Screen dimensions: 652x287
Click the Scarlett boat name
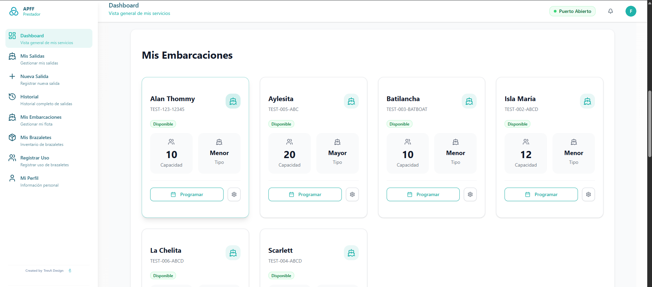(280, 250)
